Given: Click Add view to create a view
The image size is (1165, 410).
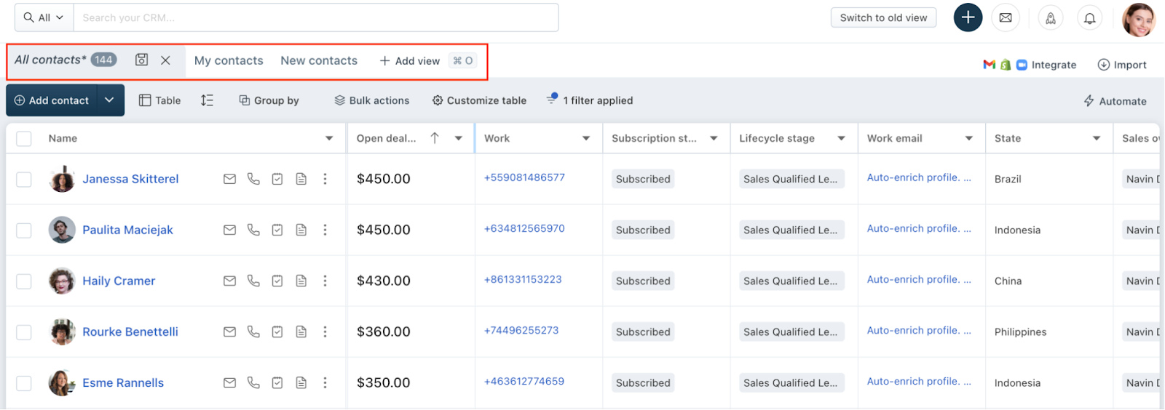Looking at the screenshot, I should coord(410,61).
